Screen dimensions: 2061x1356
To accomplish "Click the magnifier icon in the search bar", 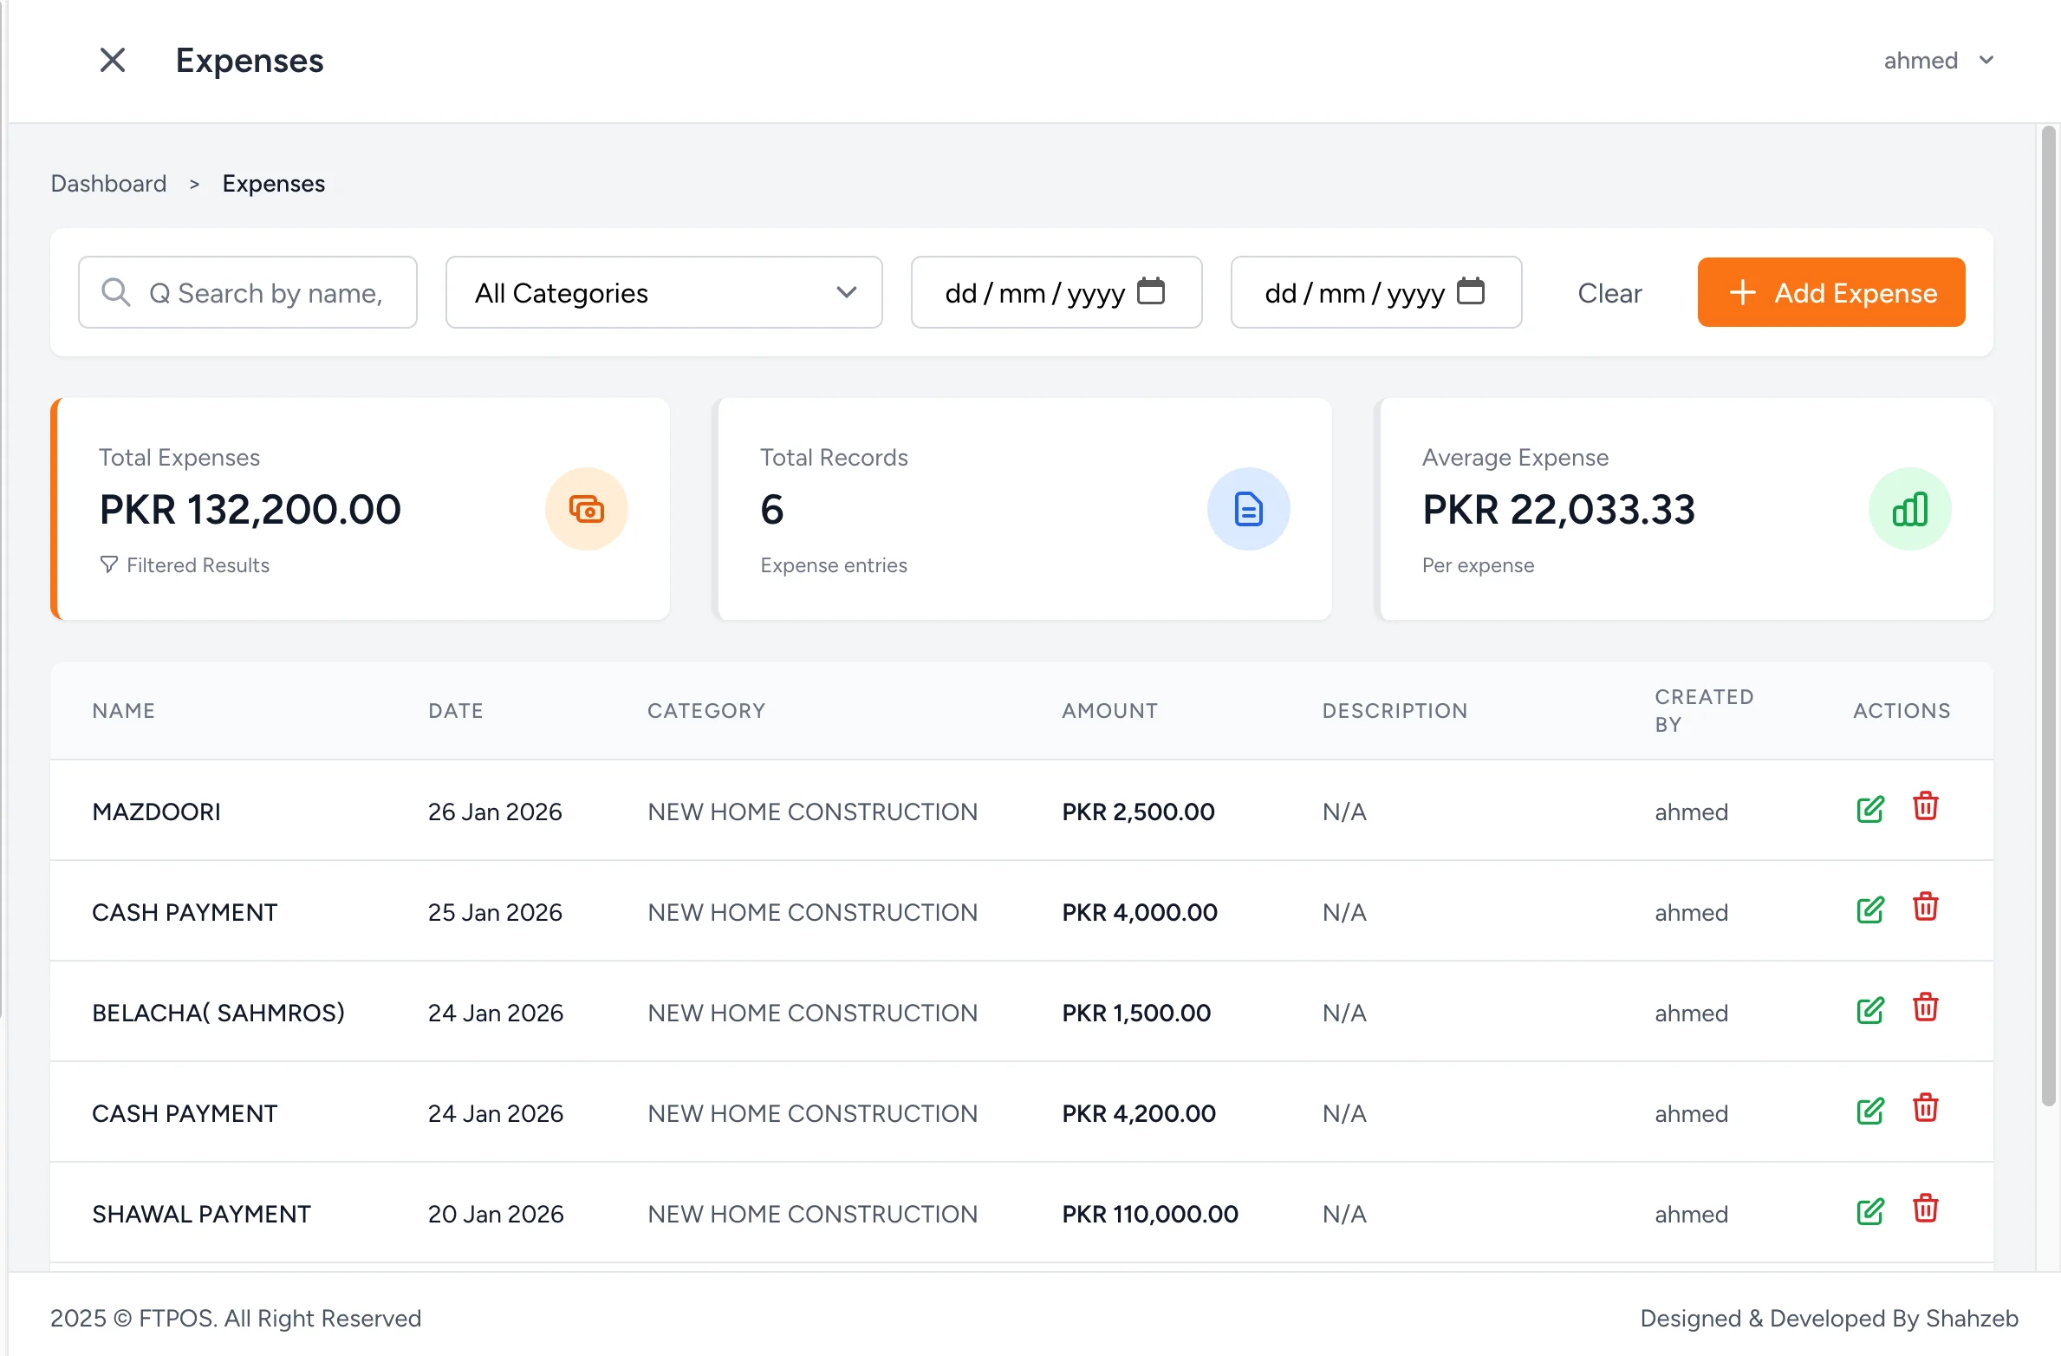I will [x=115, y=292].
